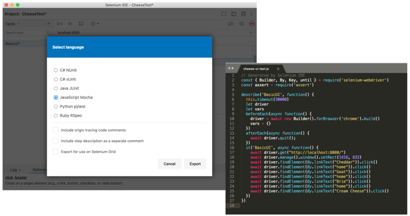Screen dimensions: 410x216
Task: Add a new test with plus icon
Action: point(48,24)
